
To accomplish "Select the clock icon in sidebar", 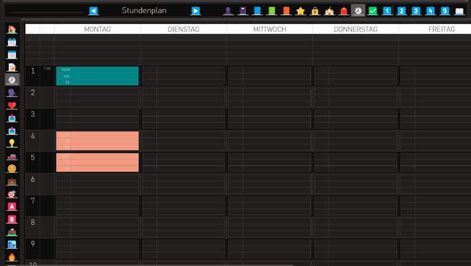I will [x=12, y=80].
